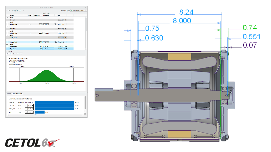Image resolution: width=271 pixels, height=152 pixels.
Task: Switch to Contributions tab in Details panel
Action: point(17,54)
